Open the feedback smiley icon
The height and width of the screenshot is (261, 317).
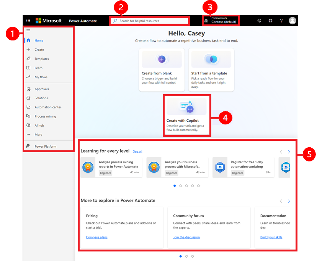[259, 21]
